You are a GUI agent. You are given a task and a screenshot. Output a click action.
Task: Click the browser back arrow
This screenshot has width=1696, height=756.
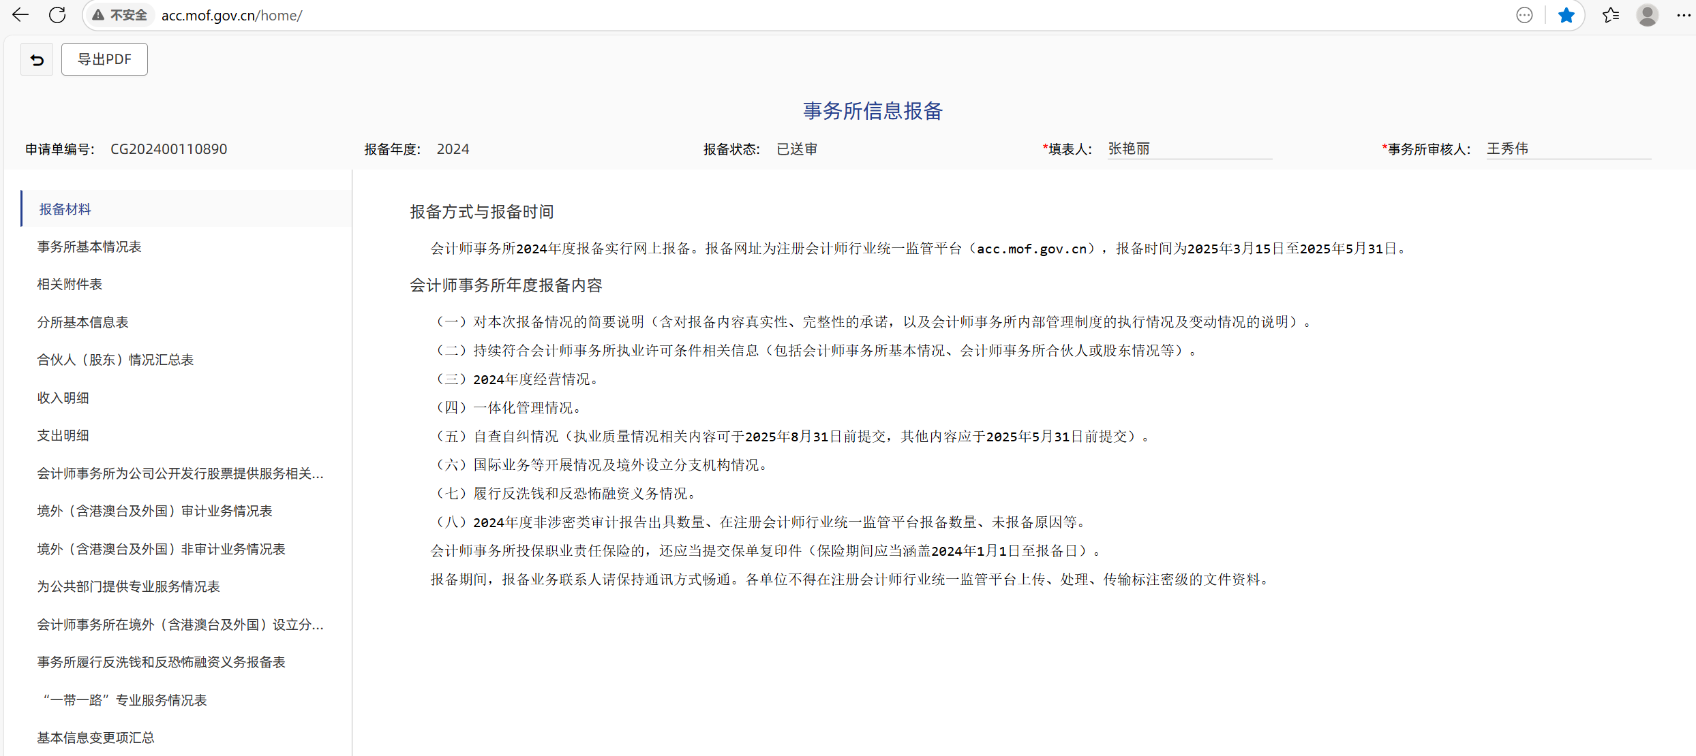tap(20, 15)
